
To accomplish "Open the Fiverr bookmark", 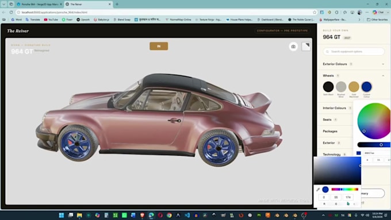I will [67, 20].
